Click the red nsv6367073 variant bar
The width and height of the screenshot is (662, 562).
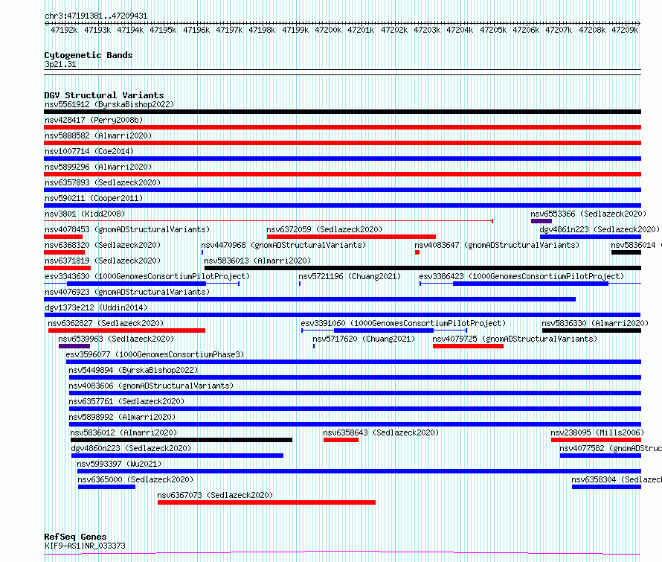point(266,502)
